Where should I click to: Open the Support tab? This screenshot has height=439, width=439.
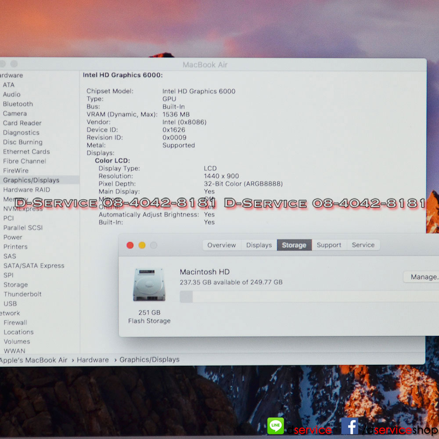point(329,245)
